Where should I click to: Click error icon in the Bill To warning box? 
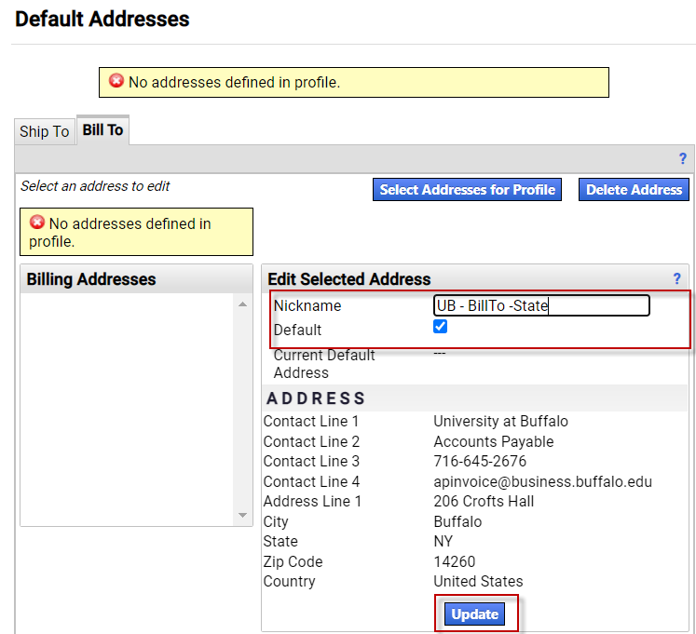[37, 223]
